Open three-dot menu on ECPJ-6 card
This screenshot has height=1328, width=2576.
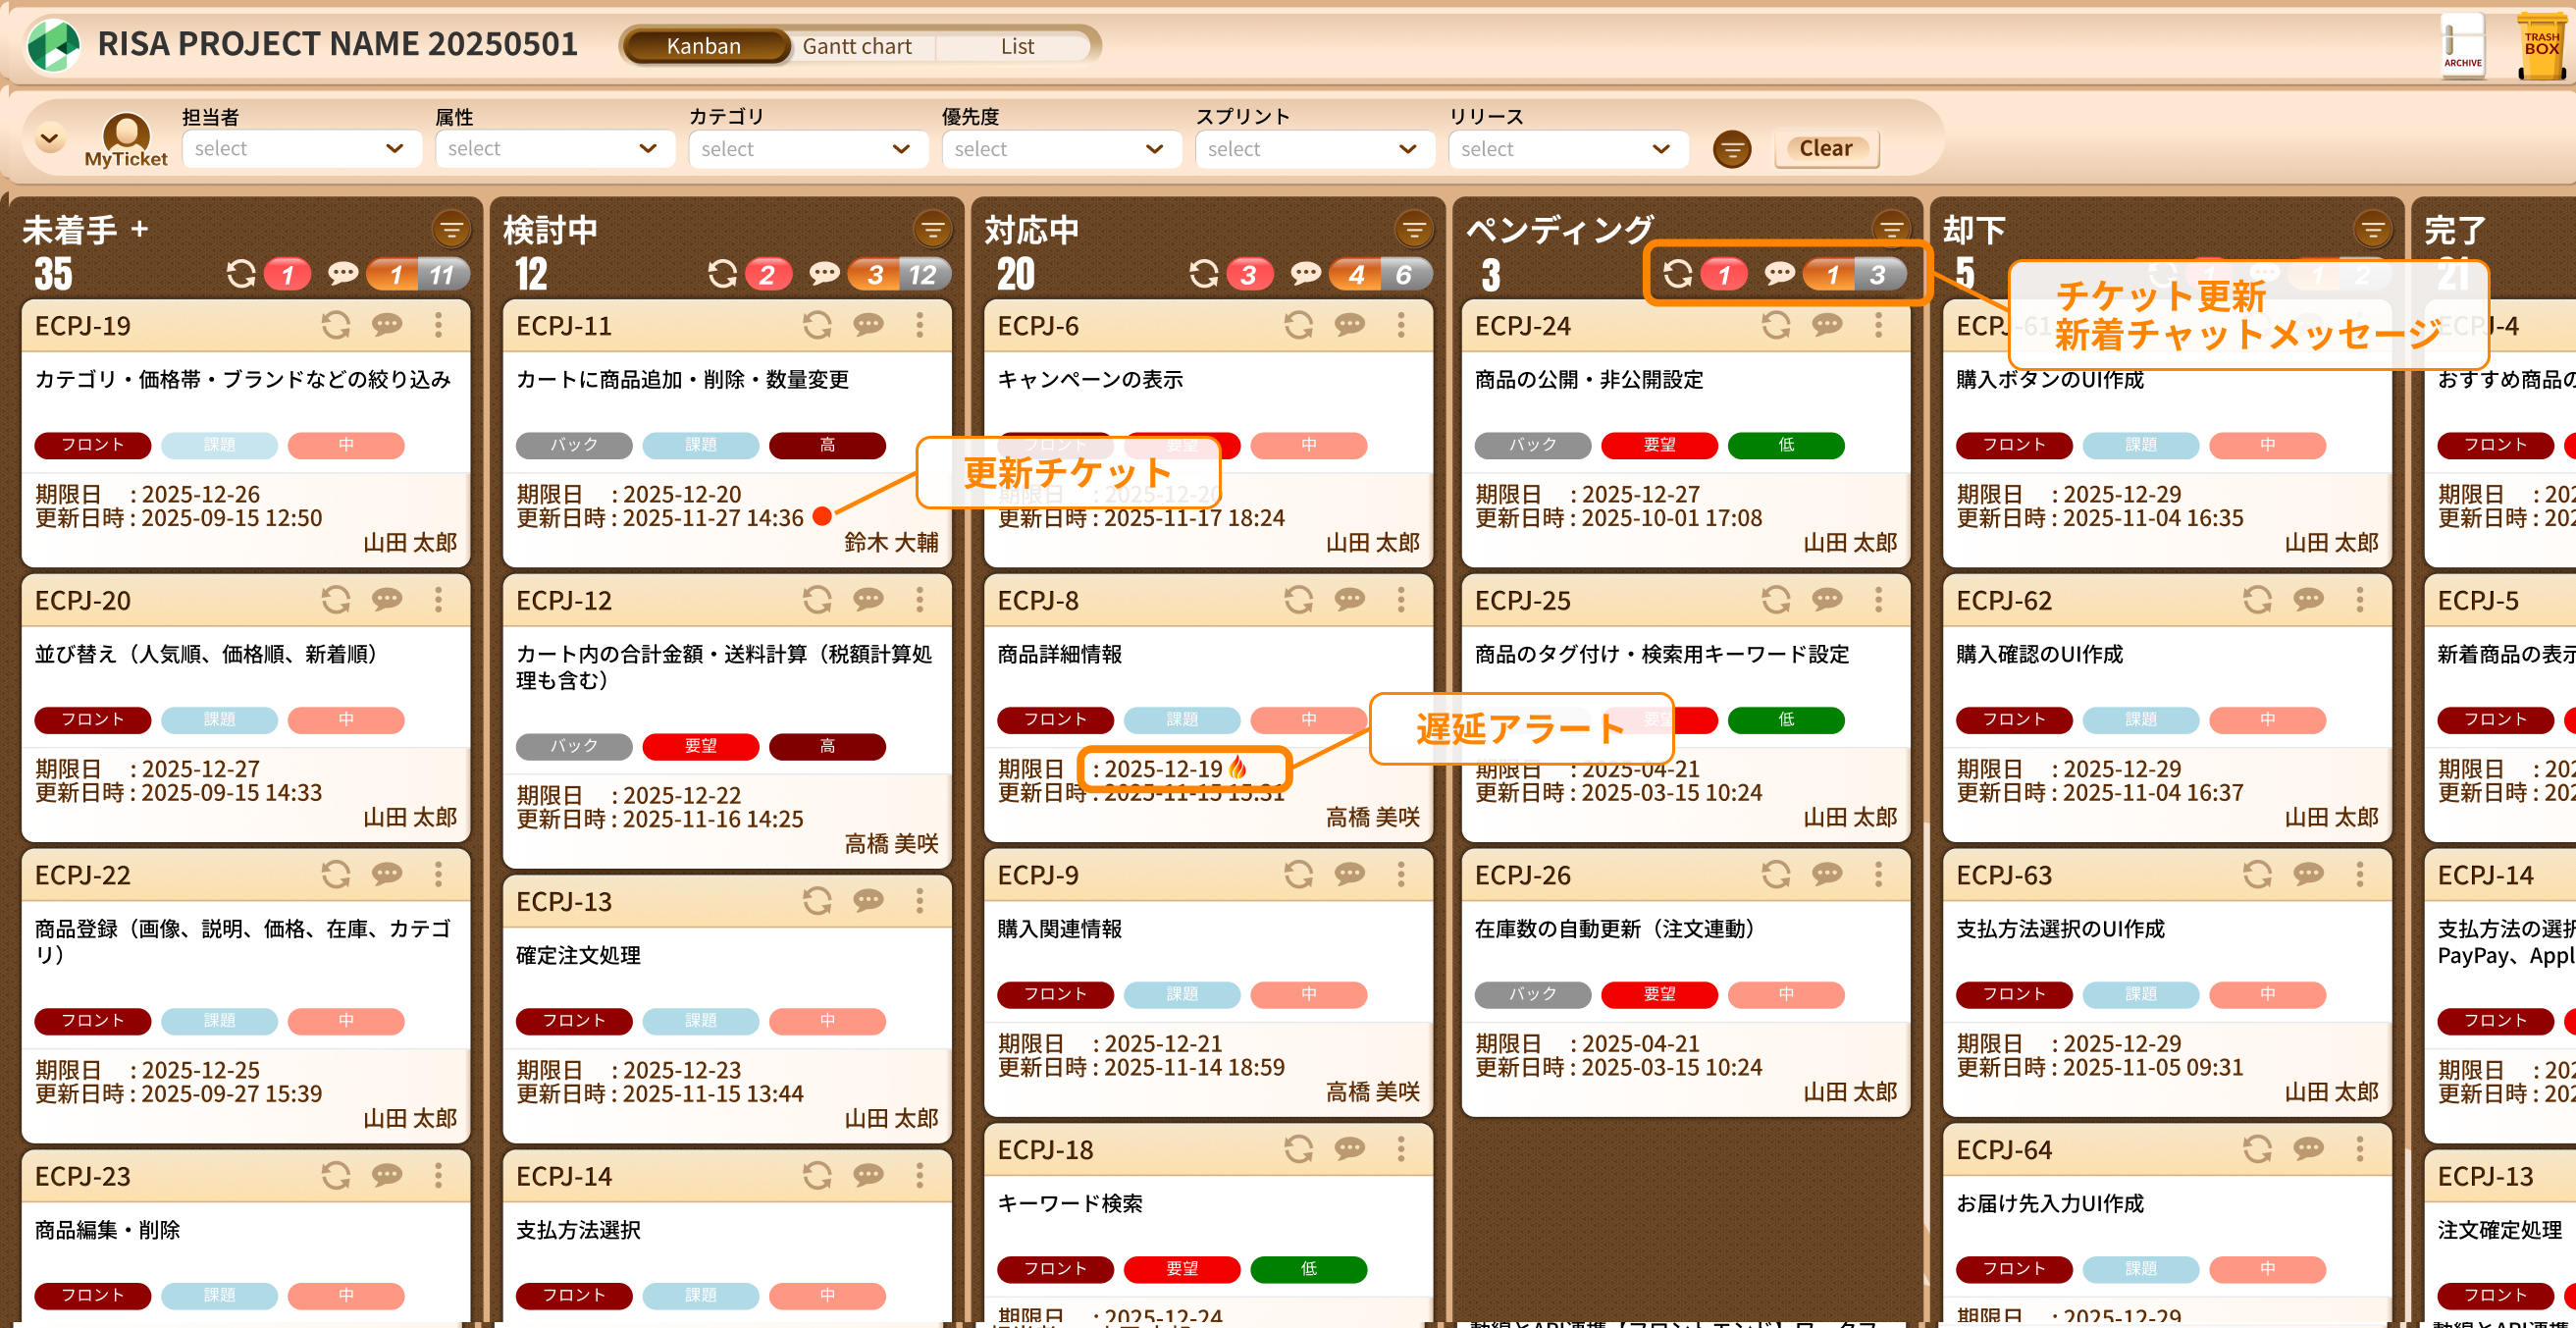pyautogui.click(x=1401, y=325)
